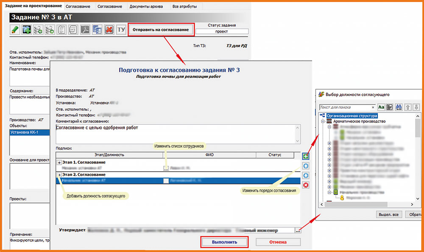Add approval stage with green plus icon

306,156
